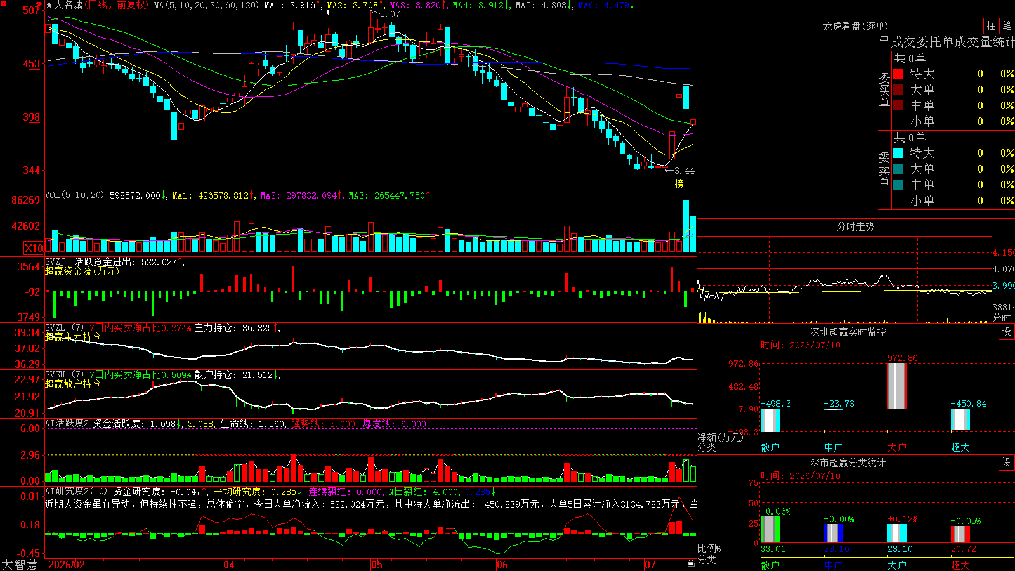Open 设 settings for 深圳超赢实时监控
Screen dimensions: 1015x571
pyautogui.click(x=1007, y=332)
